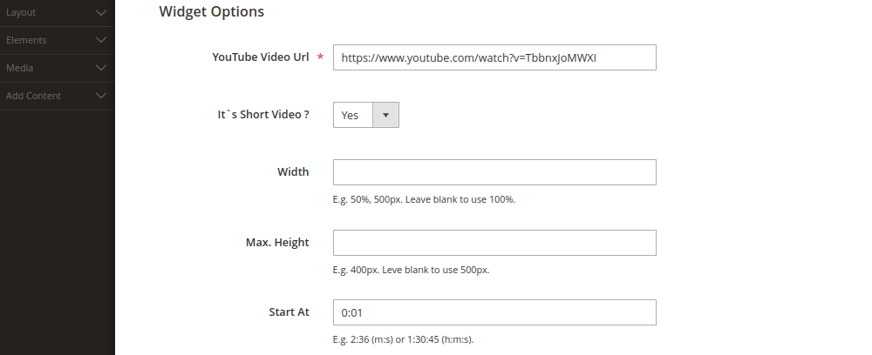Expand the Add Content section chevron
The width and height of the screenshot is (872, 355).
pos(100,96)
